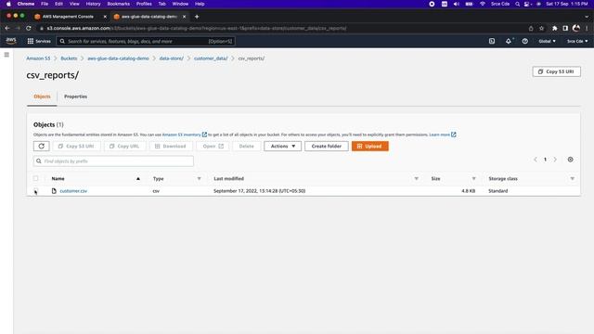594x334 pixels.
Task: Click the customer.csv file icon
Action: click(x=54, y=191)
